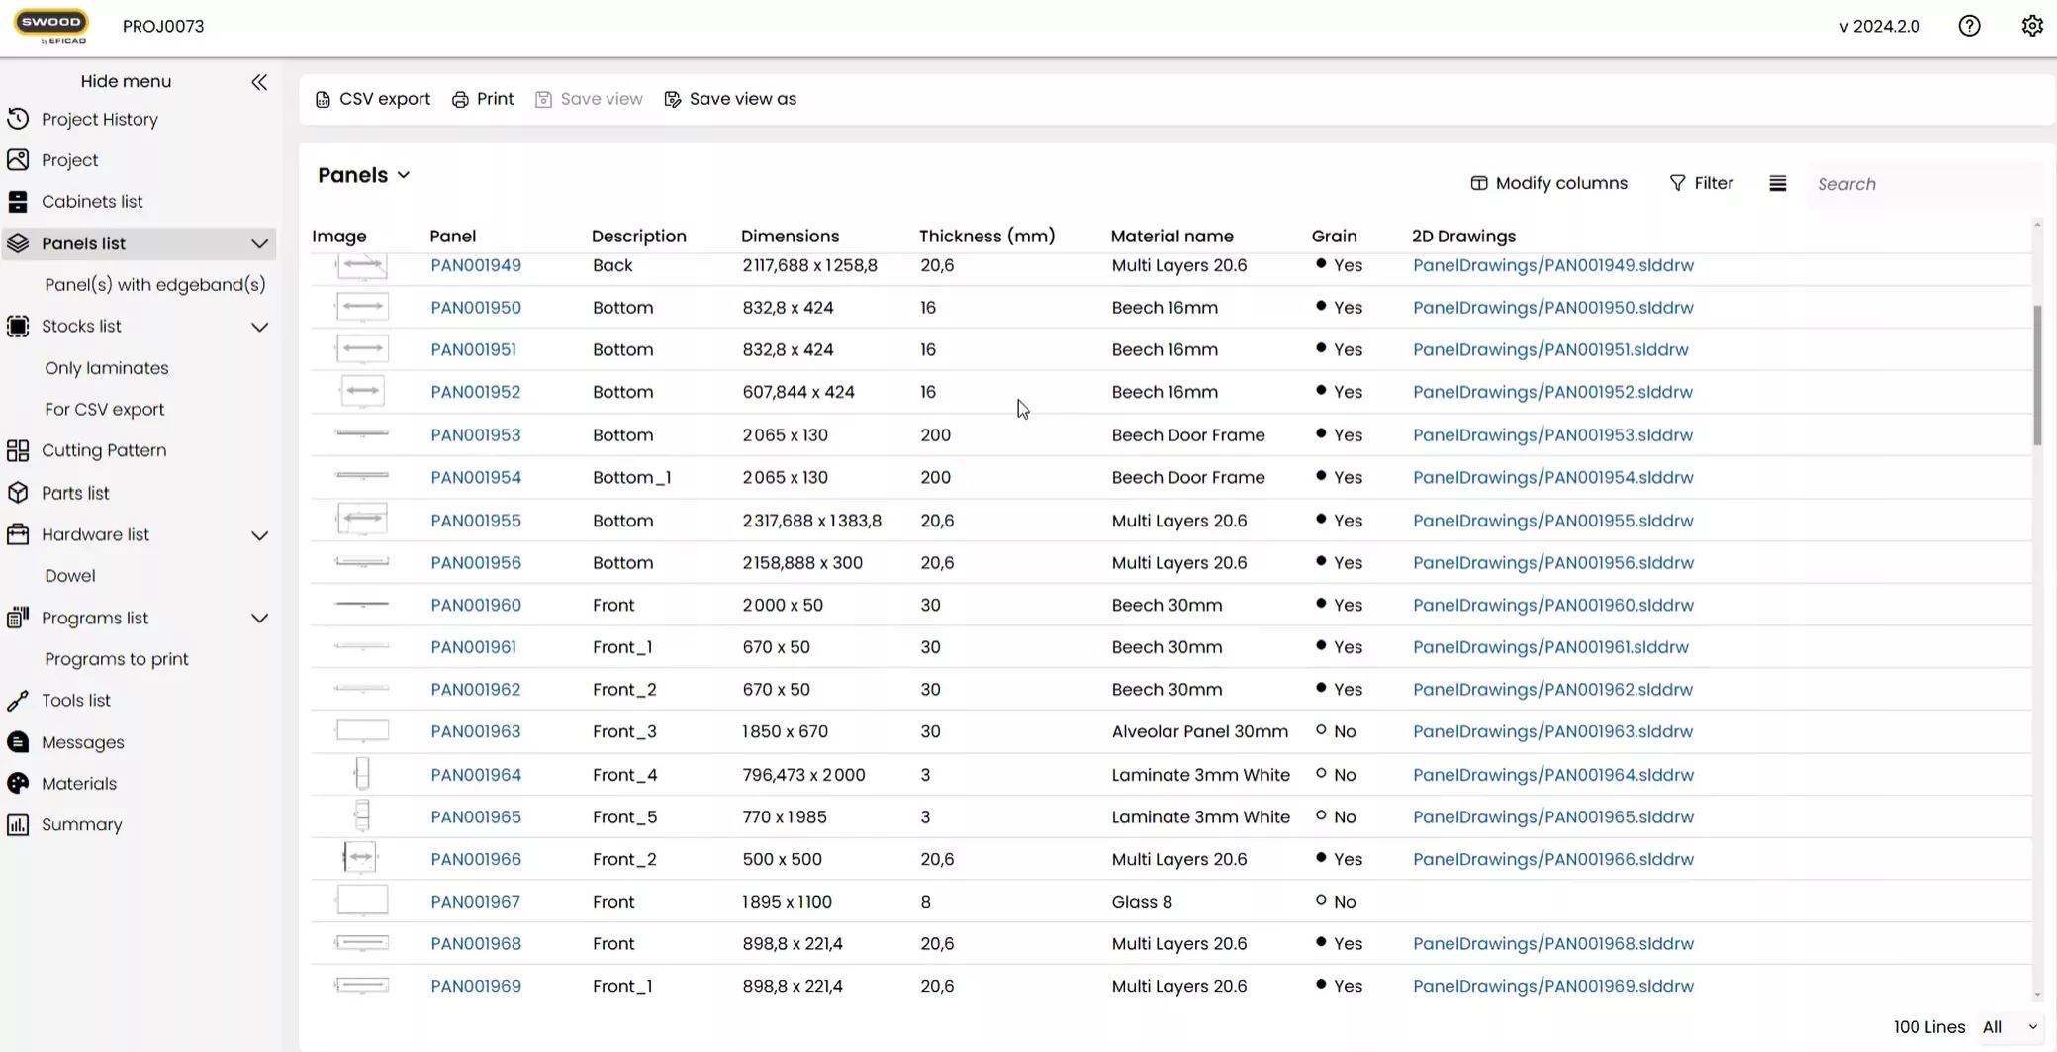Click the Summary chart icon
2057x1052 pixels.
18,824
